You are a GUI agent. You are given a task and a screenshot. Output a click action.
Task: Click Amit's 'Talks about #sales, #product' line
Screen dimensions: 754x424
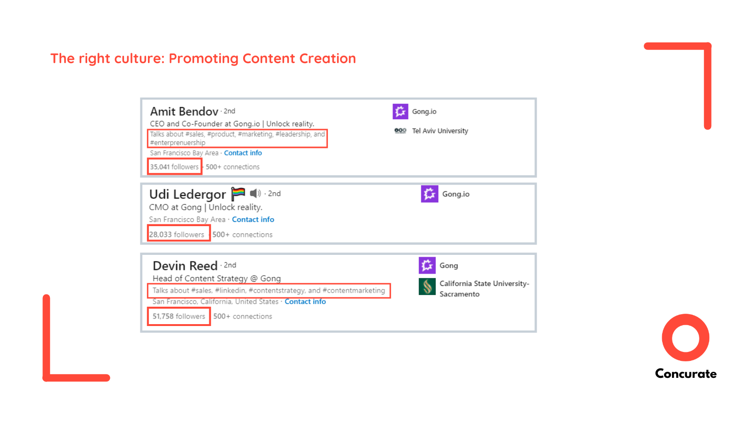point(238,139)
